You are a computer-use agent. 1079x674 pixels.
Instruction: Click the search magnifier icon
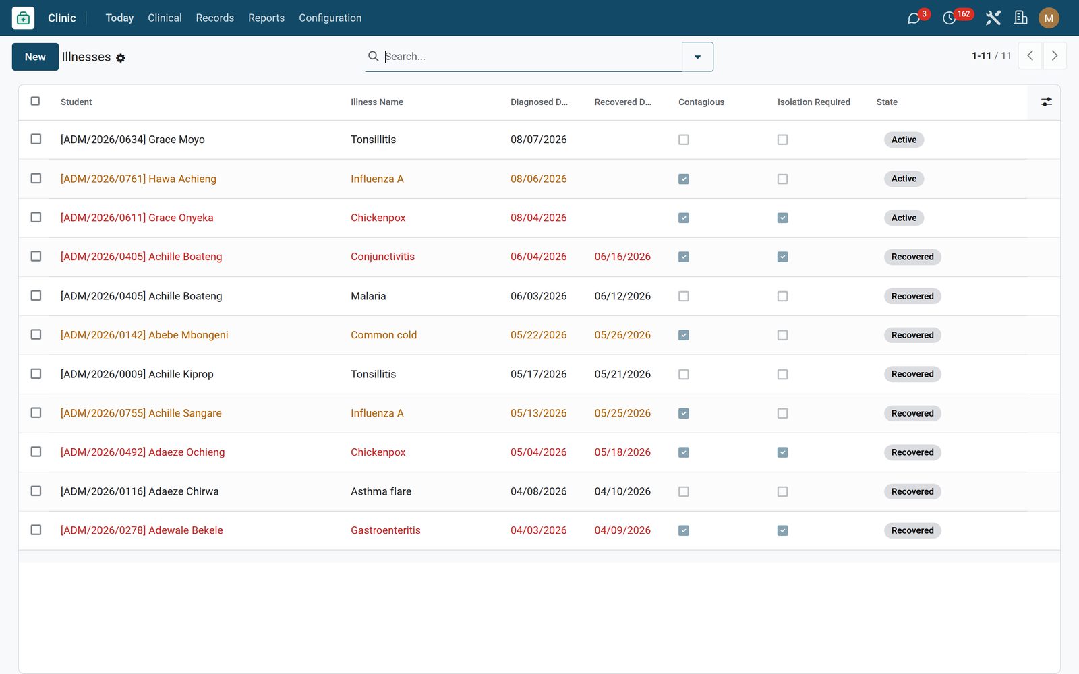click(x=373, y=56)
